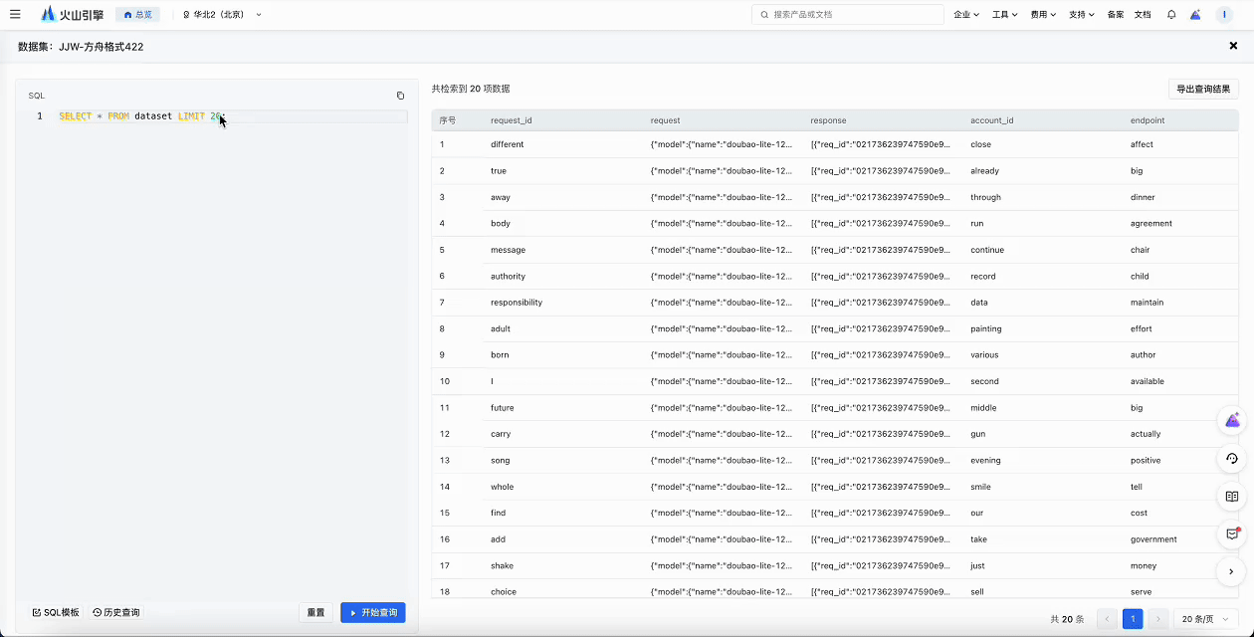Open the hamburger navigation menu
This screenshot has height=637, width=1254.
point(15,15)
